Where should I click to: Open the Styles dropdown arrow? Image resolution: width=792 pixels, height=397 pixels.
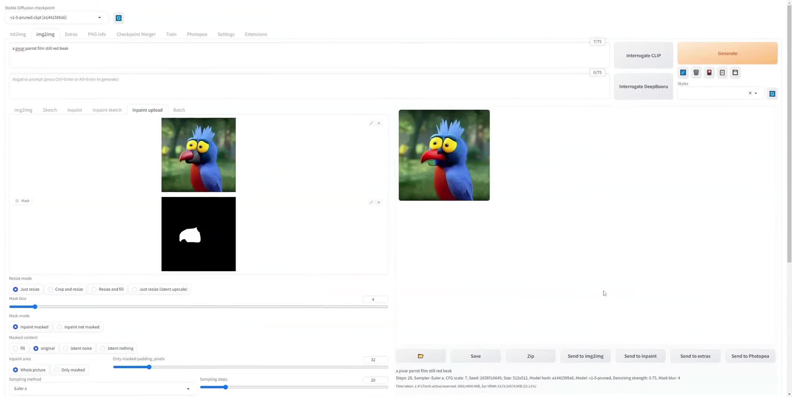point(756,93)
